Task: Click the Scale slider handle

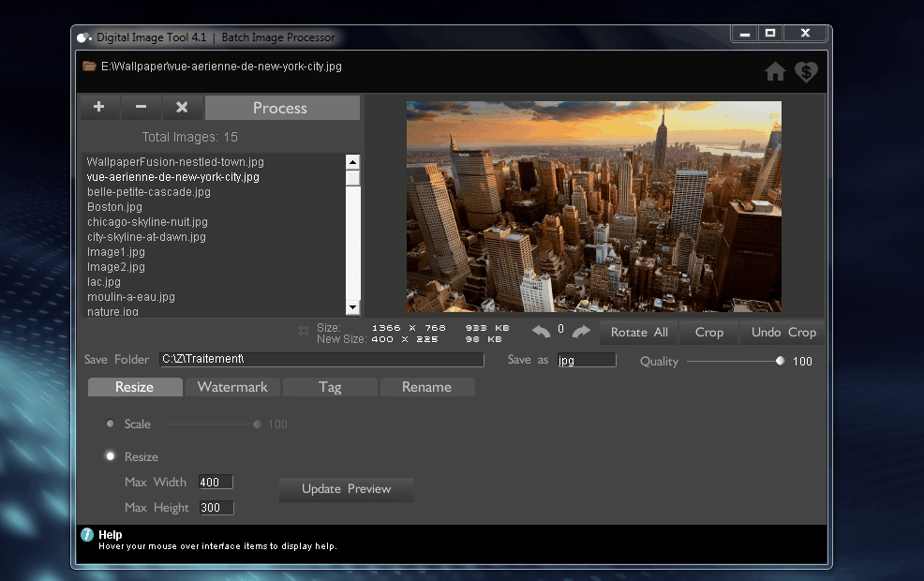Action: point(257,425)
